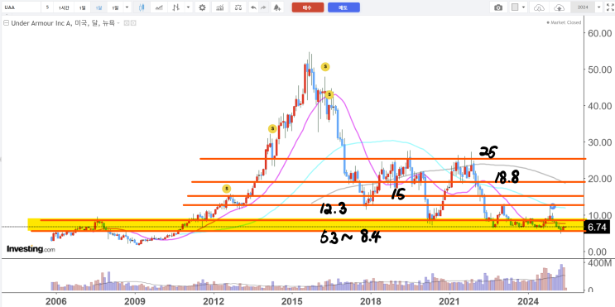Open dropdown arrow after the Under Armour title
Viewport: 615px width, 307px height.
(x=118, y=23)
